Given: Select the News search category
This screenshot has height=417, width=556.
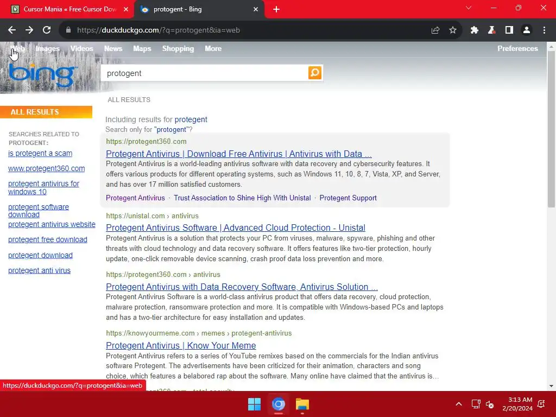Looking at the screenshot, I should coord(113,48).
